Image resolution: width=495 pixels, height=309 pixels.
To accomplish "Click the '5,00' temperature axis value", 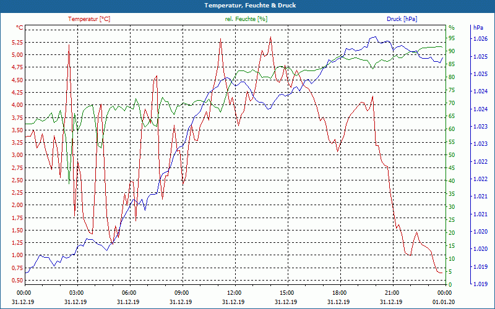I will click(x=17, y=54).
